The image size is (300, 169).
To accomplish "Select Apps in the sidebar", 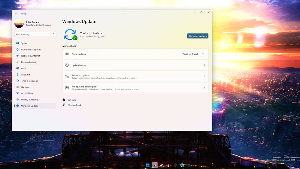I will (x=35, y=68).
